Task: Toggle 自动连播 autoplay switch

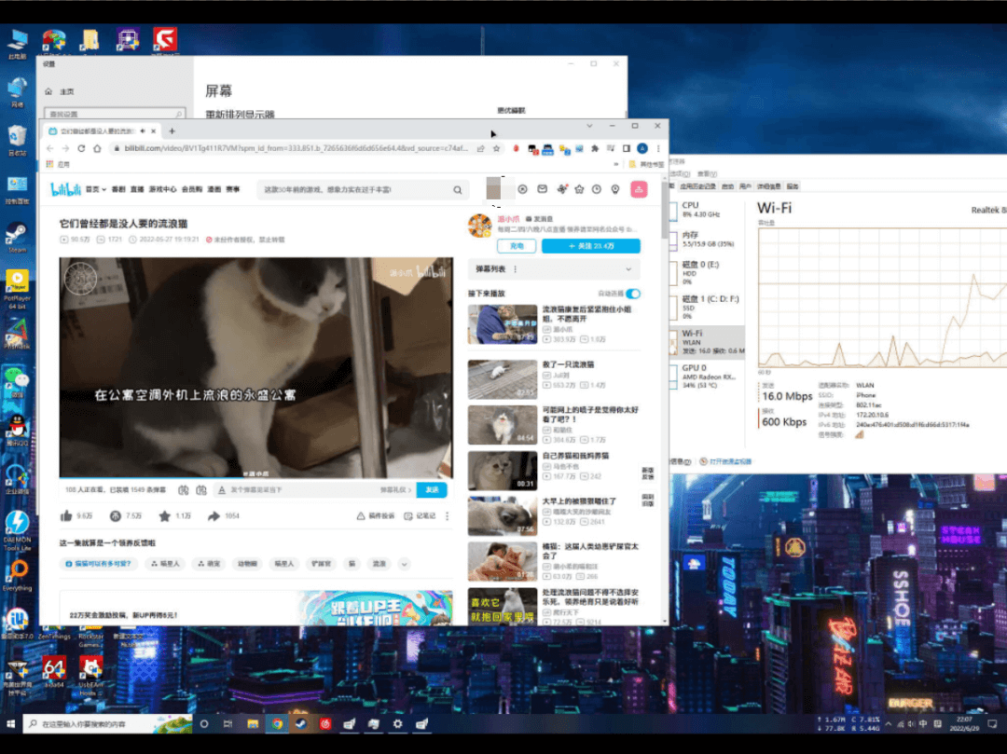Action: [633, 294]
